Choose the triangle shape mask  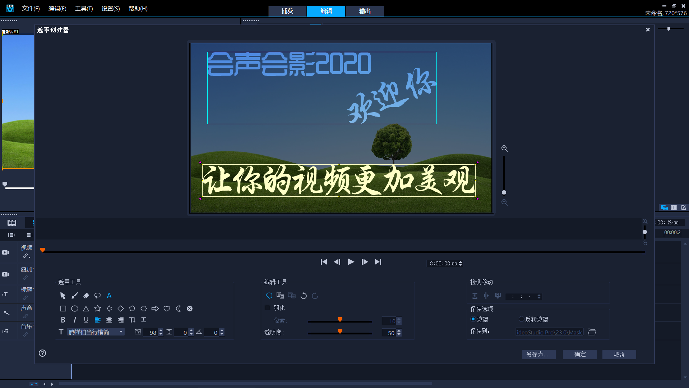pyautogui.click(x=86, y=309)
